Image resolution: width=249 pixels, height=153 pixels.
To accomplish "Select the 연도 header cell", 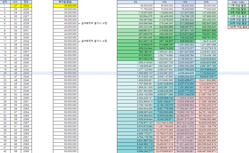I will 26,1.
